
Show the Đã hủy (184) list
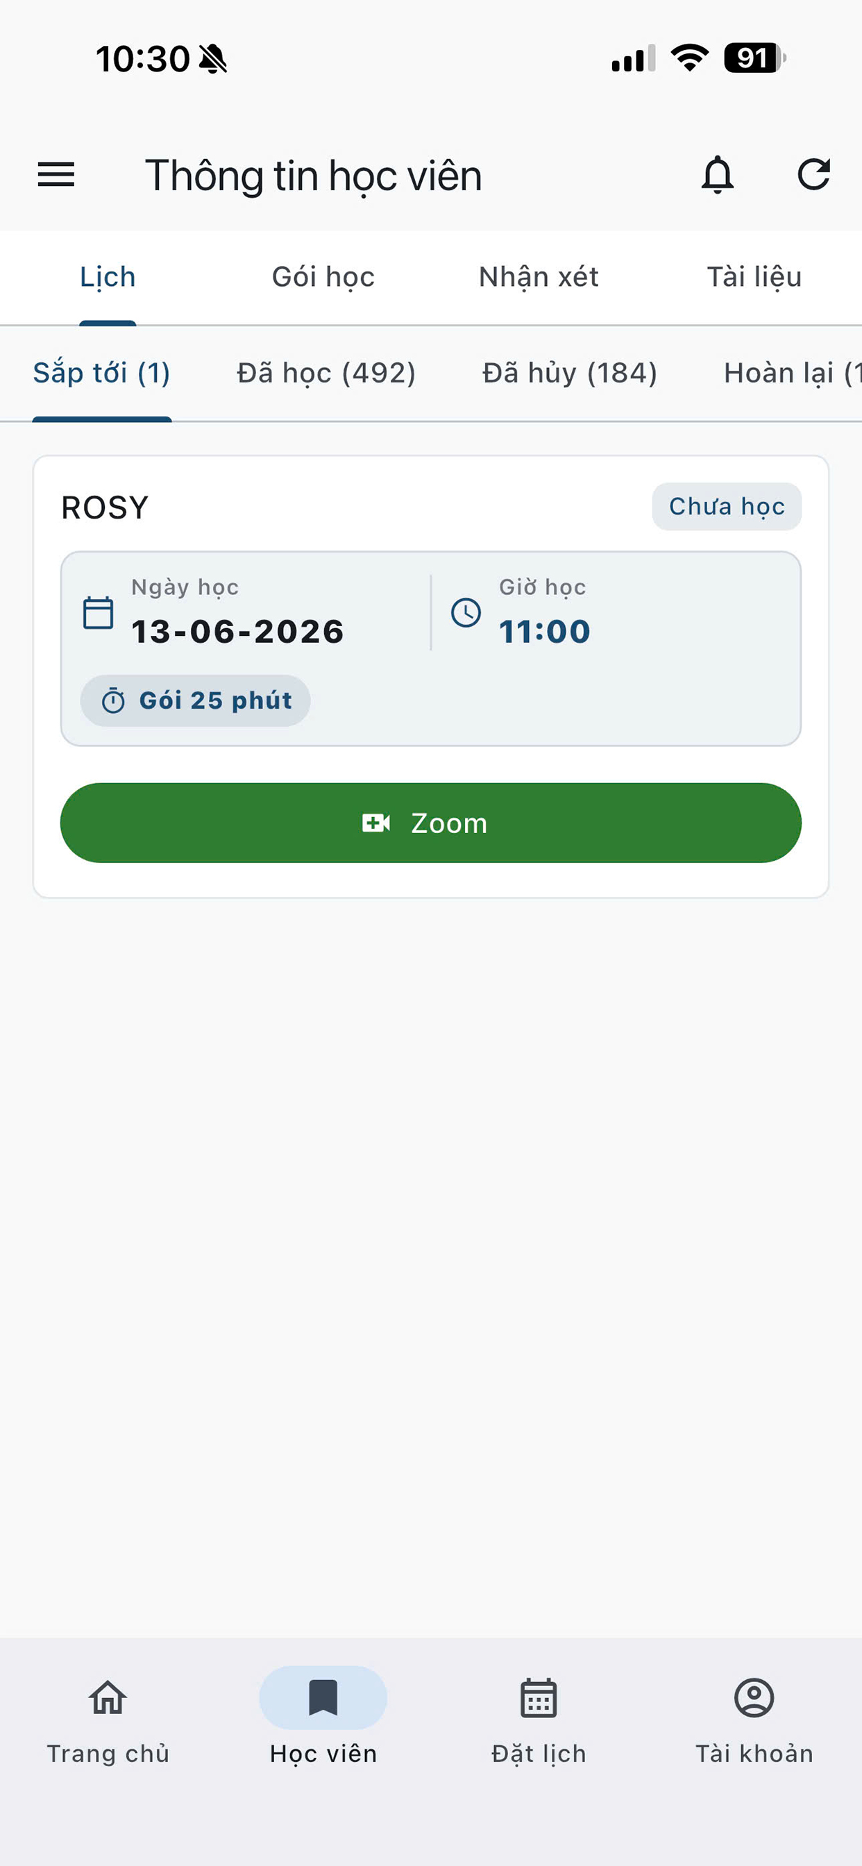(x=570, y=373)
